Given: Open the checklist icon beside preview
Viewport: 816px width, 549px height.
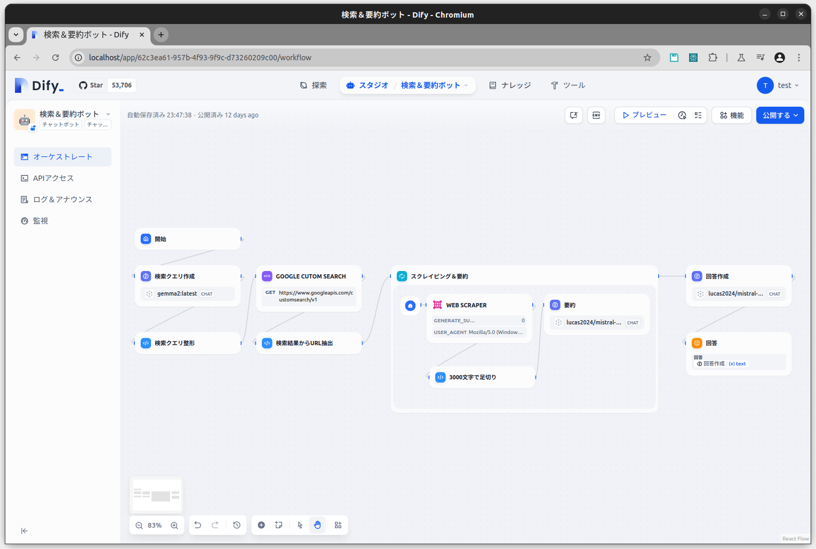Looking at the screenshot, I should tap(698, 115).
